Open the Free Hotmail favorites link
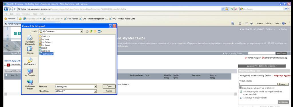The image size is (293, 107). pos(71,19)
